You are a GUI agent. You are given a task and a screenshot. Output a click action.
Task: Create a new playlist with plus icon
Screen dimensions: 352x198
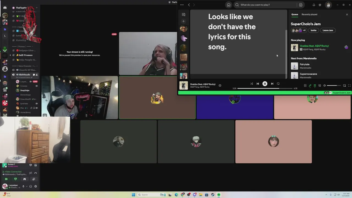coord(183,21)
